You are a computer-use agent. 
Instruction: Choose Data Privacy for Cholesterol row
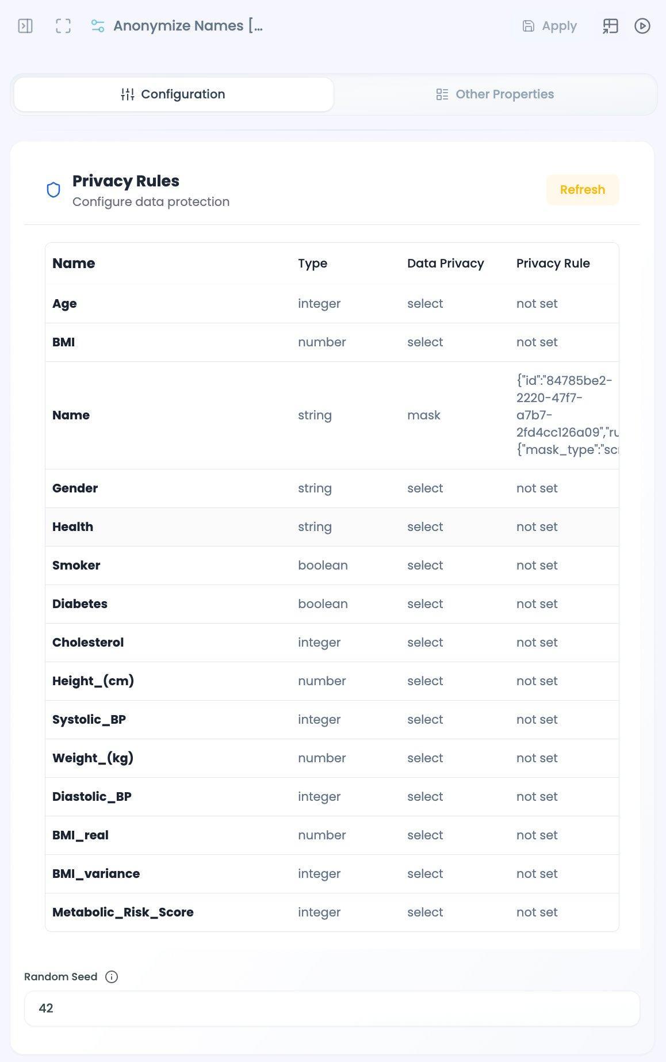pyautogui.click(x=425, y=643)
